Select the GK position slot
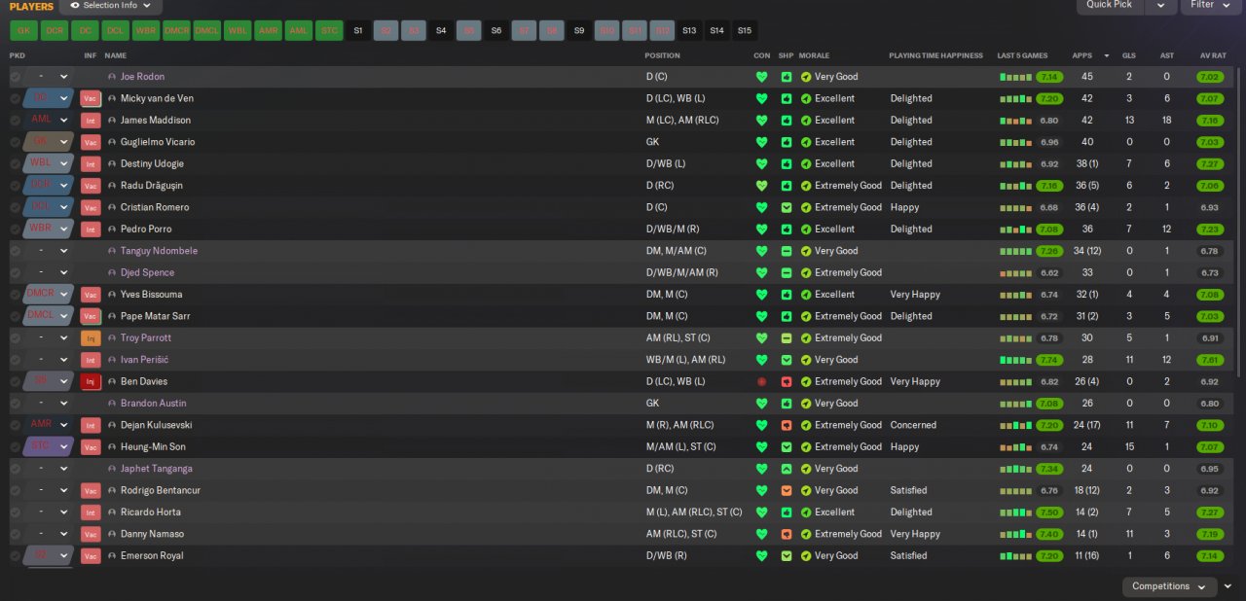The width and height of the screenshot is (1246, 601). pos(23,30)
